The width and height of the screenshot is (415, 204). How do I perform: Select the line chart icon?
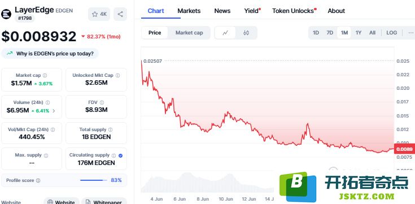click(225, 33)
